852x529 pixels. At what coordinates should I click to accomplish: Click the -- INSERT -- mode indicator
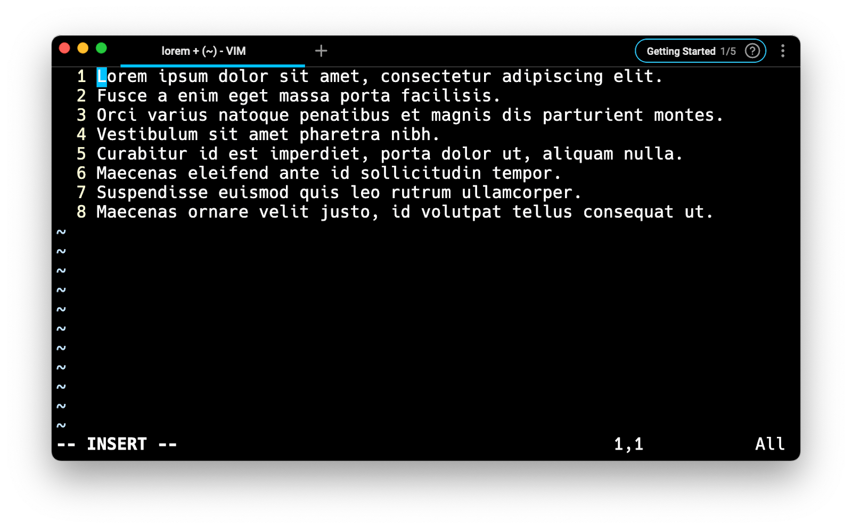pos(117,444)
